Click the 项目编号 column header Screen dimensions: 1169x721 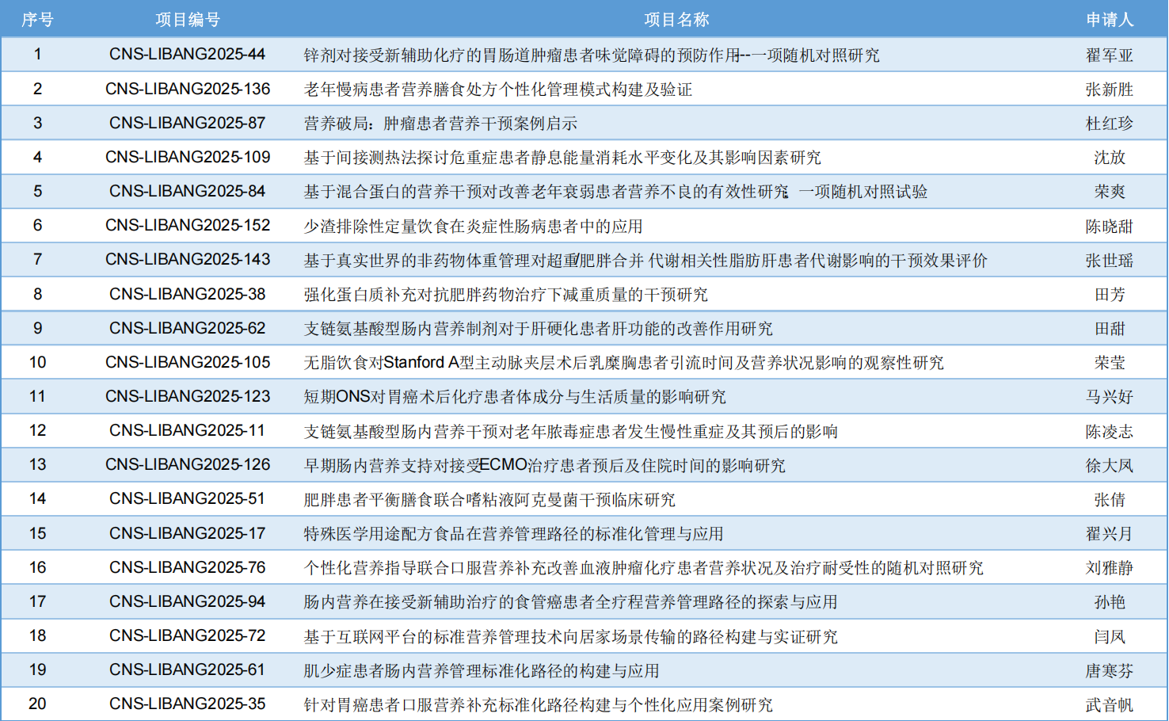tap(187, 20)
